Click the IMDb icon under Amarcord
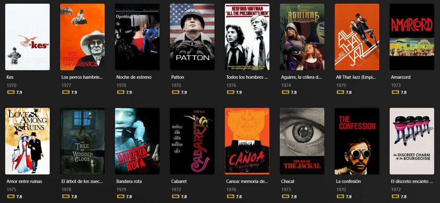 point(395,92)
